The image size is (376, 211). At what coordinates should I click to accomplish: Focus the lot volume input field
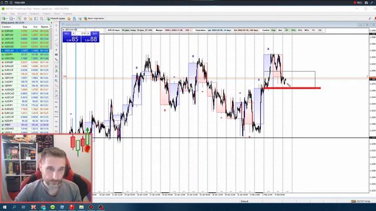click(81, 33)
